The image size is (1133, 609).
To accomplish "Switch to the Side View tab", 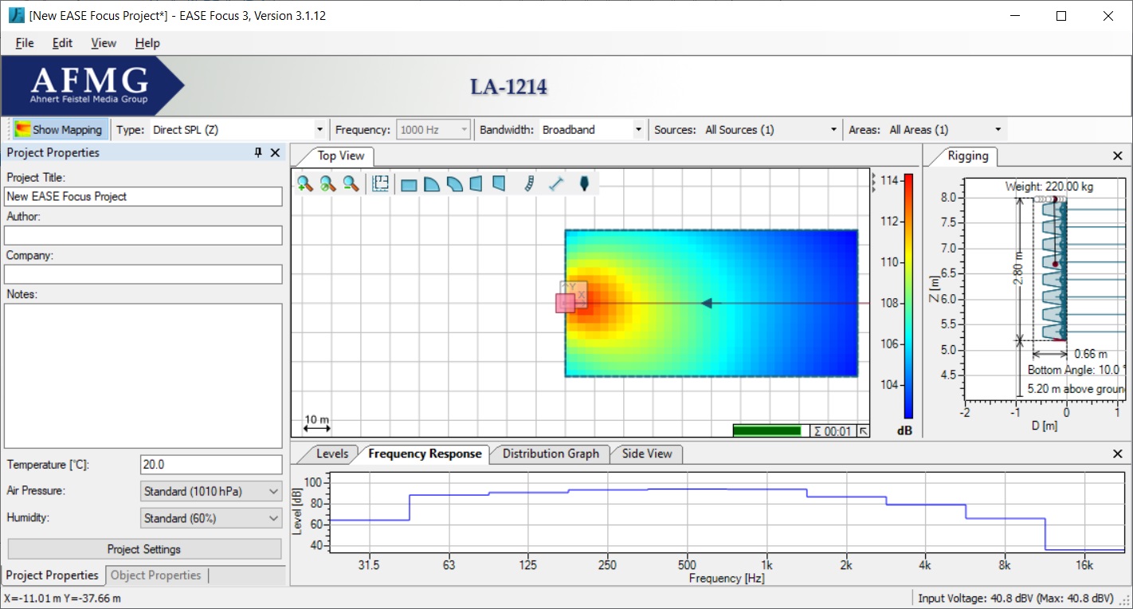I will pyautogui.click(x=646, y=454).
